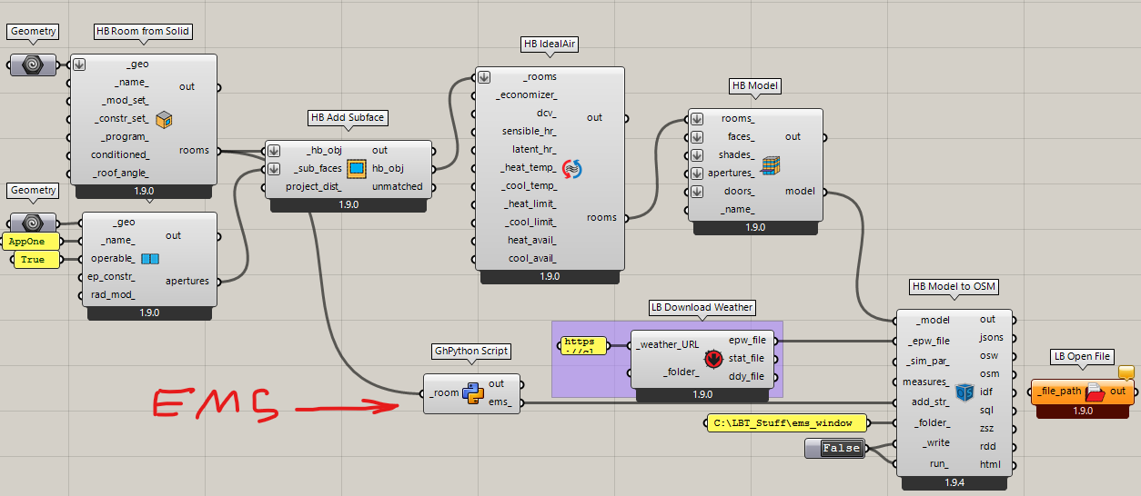The width and height of the screenshot is (1141, 496).
Task: Click the yellow warning balloon on LB Open File
Action: (x=1125, y=372)
